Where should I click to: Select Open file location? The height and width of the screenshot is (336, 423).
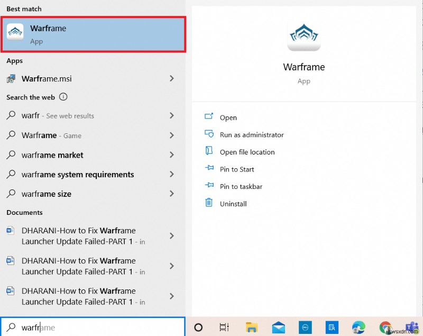coord(247,152)
